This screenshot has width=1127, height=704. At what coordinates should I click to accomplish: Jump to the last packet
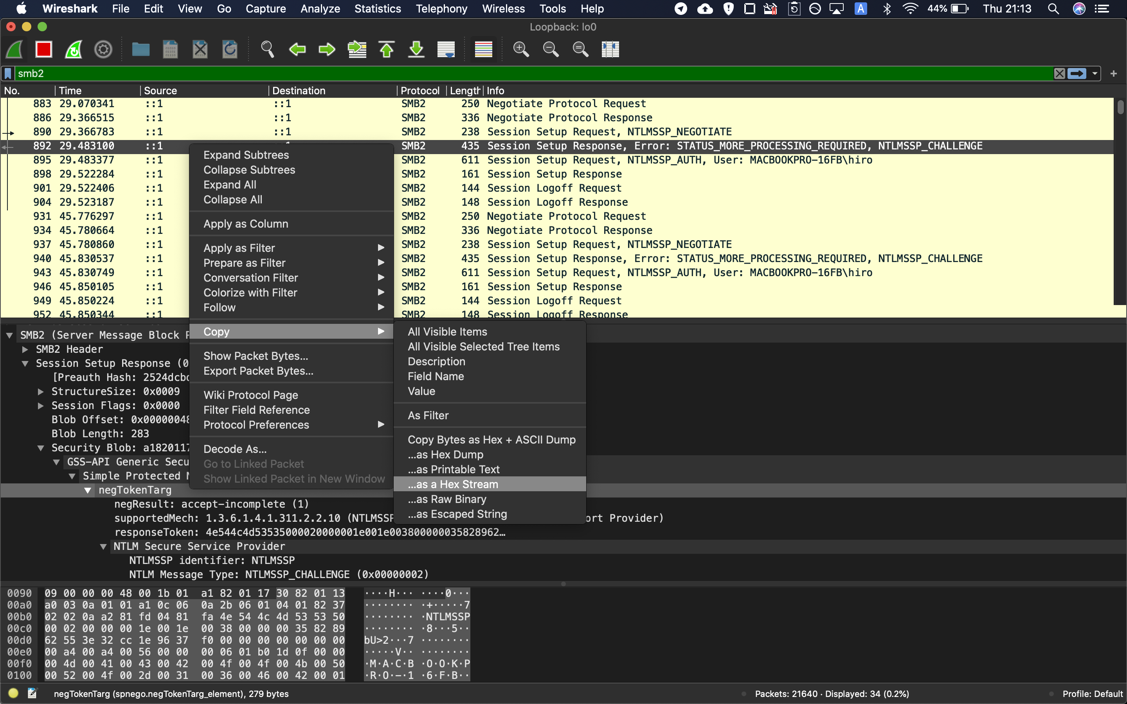[416, 49]
